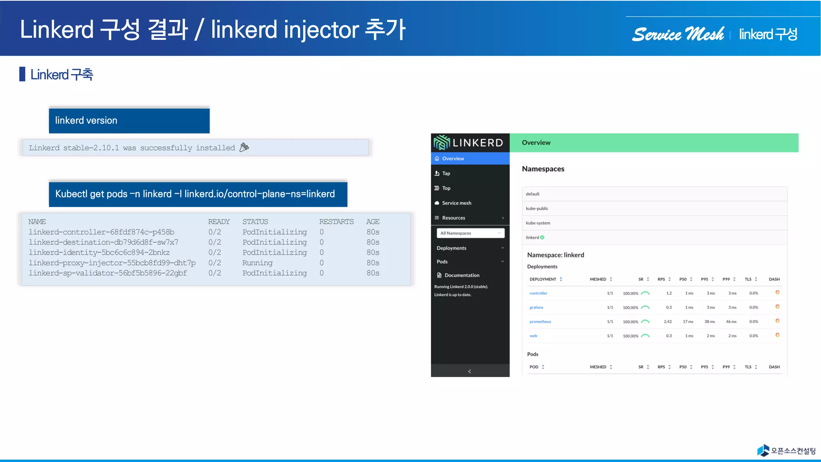Click the 'linkerd version' command box
Image resolution: width=821 pixels, height=462 pixels.
[129, 121]
